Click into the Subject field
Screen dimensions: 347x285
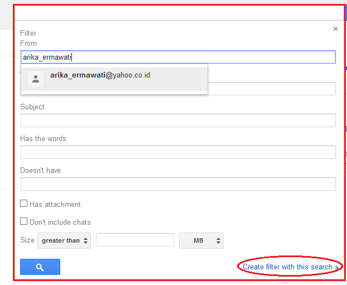tap(178, 120)
